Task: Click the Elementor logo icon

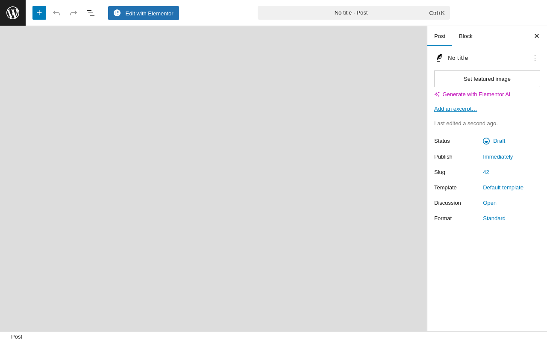Action: (x=117, y=13)
